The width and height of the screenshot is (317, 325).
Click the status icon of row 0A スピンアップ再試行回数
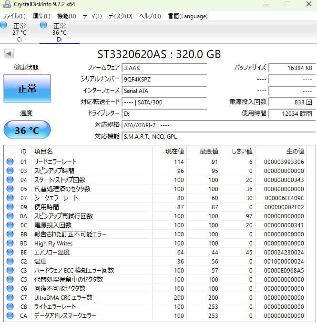10,216
